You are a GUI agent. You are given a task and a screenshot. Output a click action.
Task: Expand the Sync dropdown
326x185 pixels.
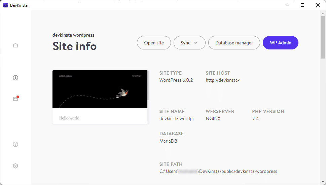[x=189, y=43]
